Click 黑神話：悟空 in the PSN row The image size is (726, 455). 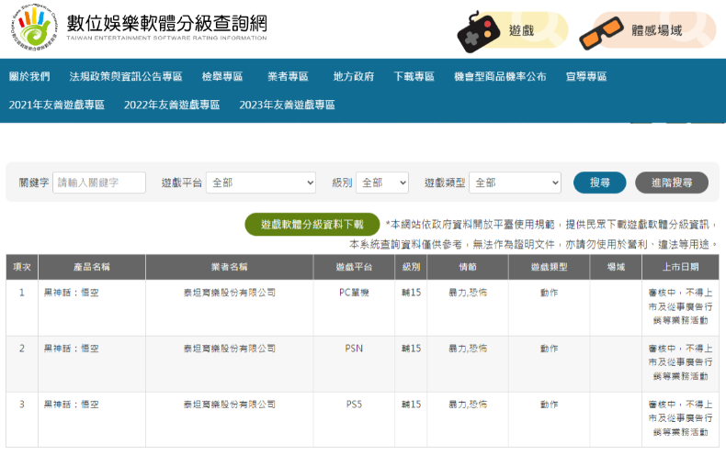pyautogui.click(x=72, y=349)
